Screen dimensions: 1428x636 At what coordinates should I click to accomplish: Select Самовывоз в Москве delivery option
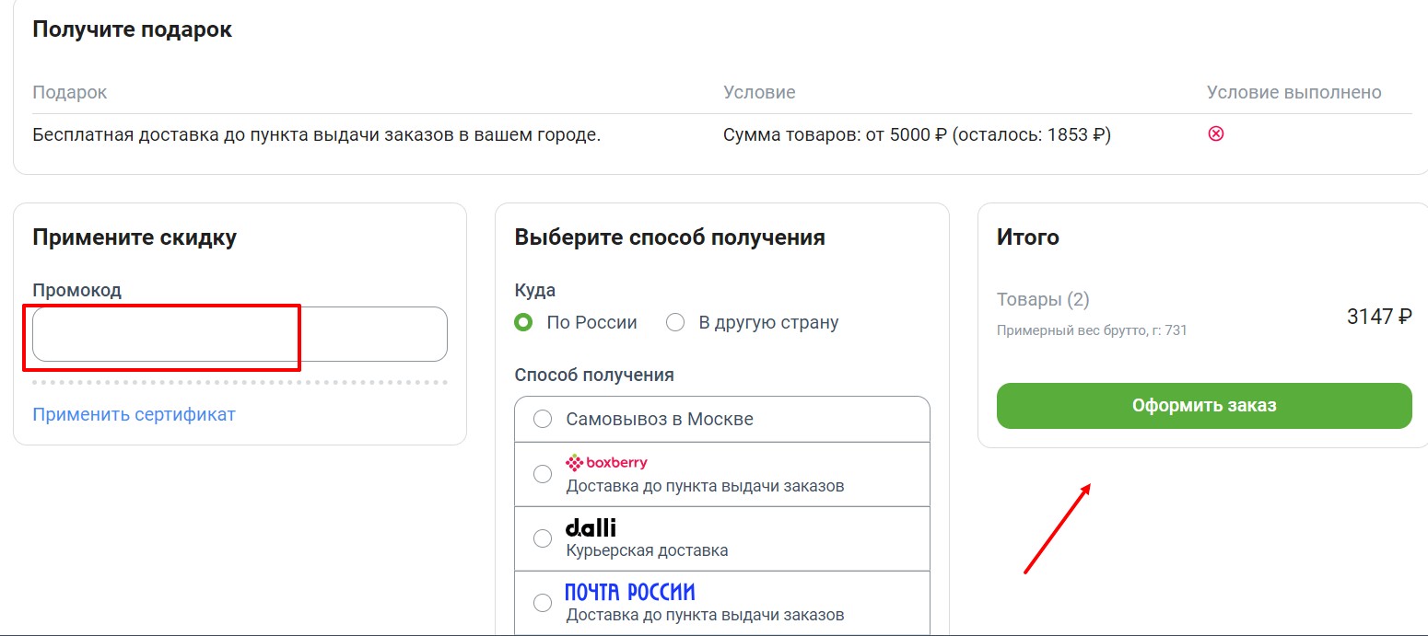click(543, 419)
